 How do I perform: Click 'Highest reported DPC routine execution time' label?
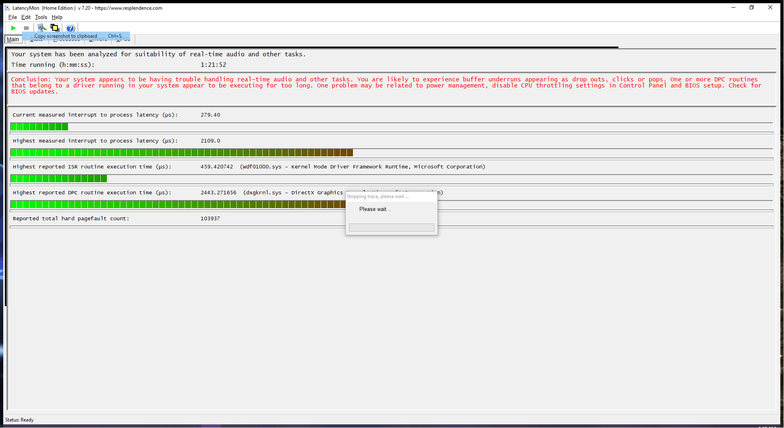tap(92, 193)
